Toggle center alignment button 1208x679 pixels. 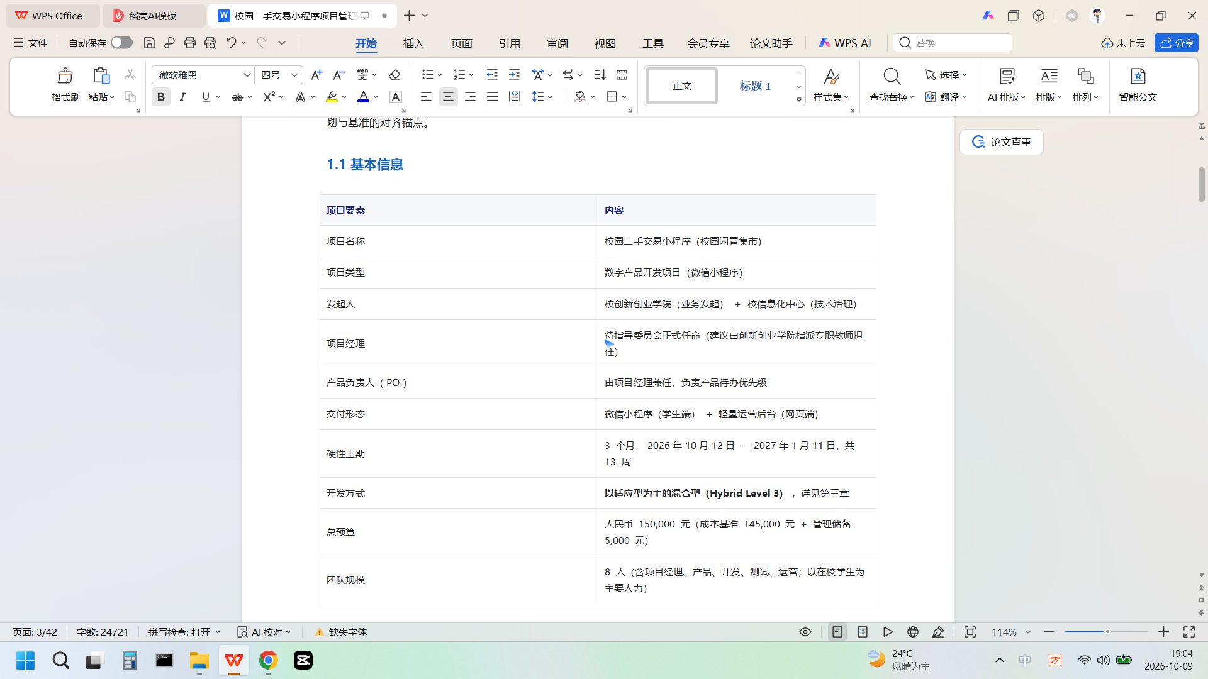point(448,97)
